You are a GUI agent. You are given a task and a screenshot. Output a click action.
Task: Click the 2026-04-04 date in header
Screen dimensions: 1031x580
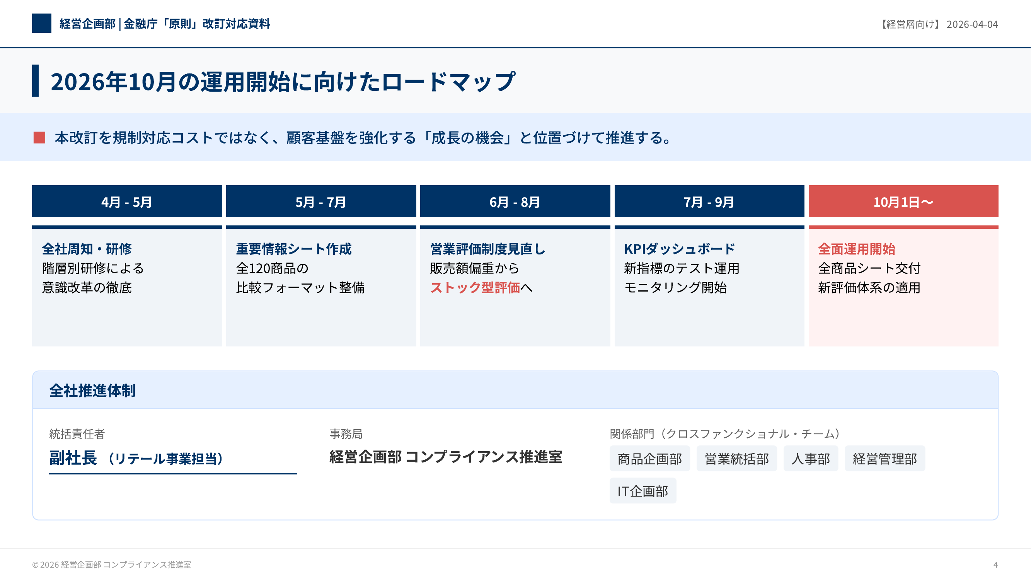[x=972, y=24]
